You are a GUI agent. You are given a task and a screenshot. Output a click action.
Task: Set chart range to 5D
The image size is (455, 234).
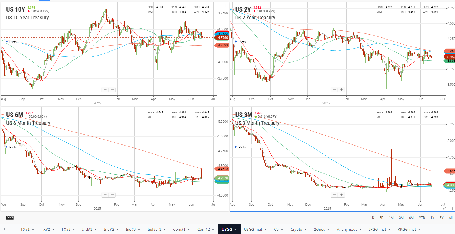(x=381, y=218)
